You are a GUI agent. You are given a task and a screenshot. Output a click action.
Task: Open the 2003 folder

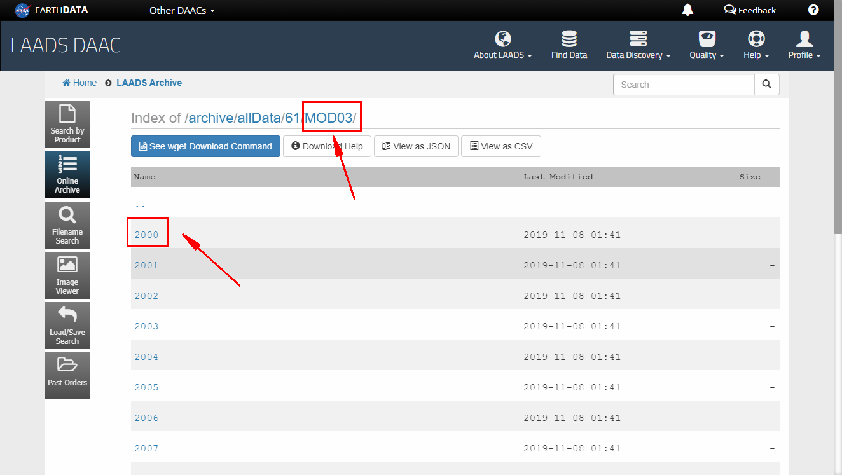point(146,326)
